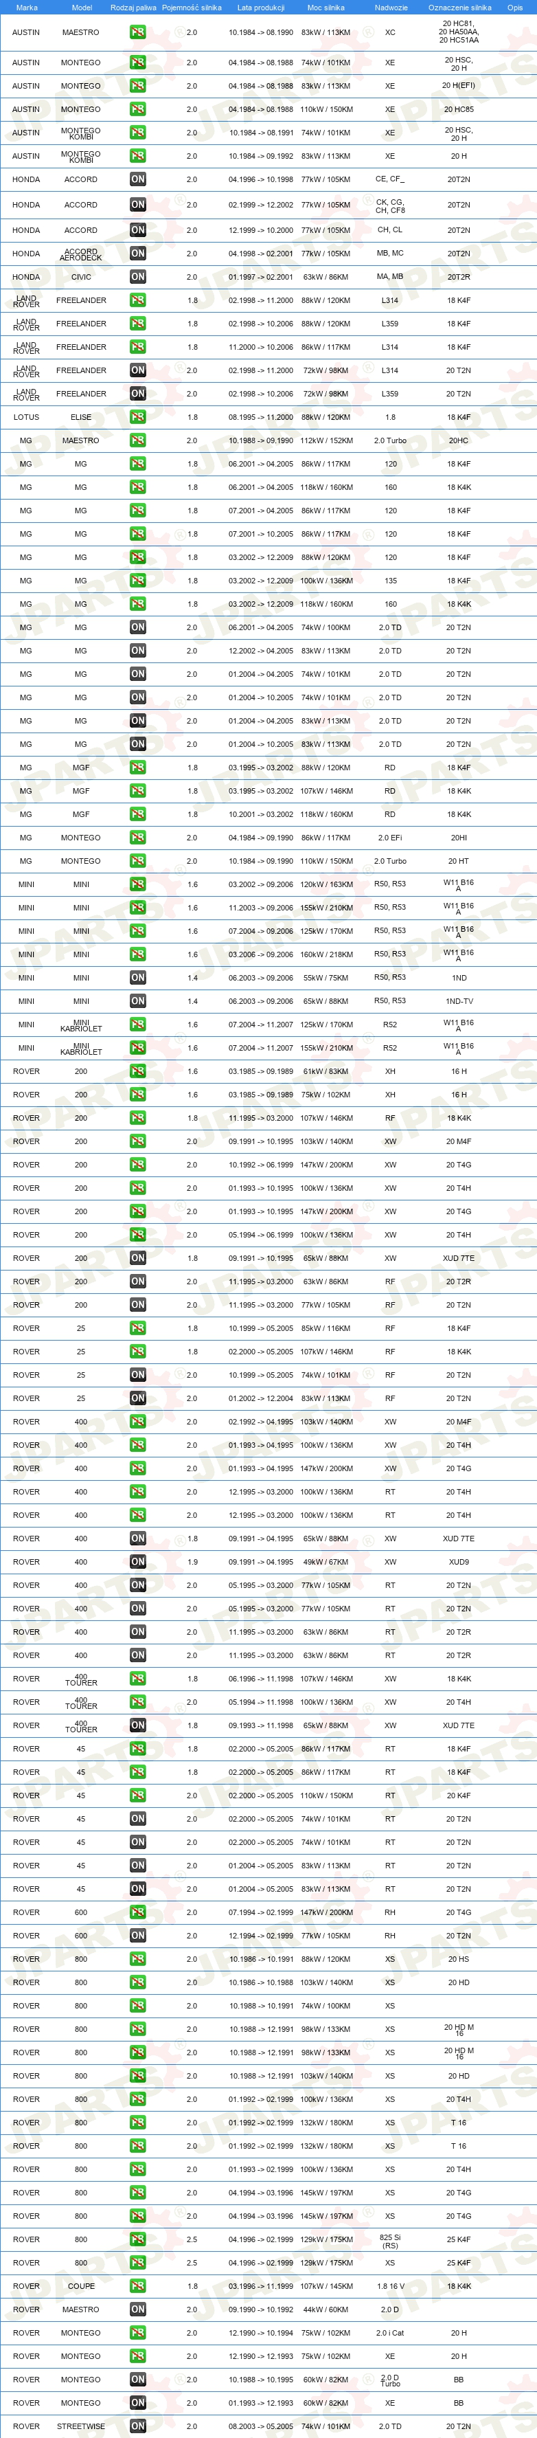Click the Opis column header
This screenshot has width=537, height=2438.
coord(515,8)
